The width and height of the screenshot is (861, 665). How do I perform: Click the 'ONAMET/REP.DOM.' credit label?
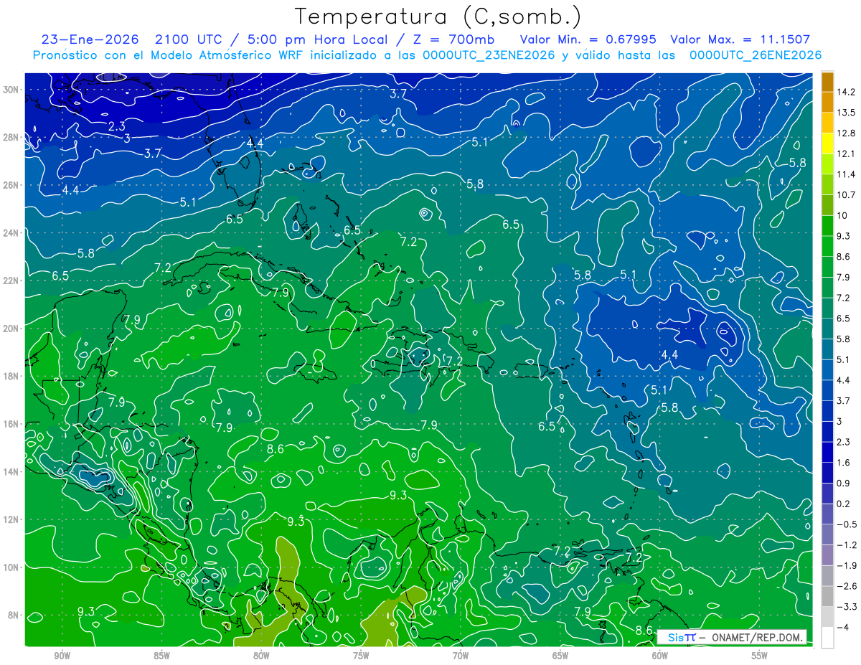pyautogui.click(x=758, y=637)
